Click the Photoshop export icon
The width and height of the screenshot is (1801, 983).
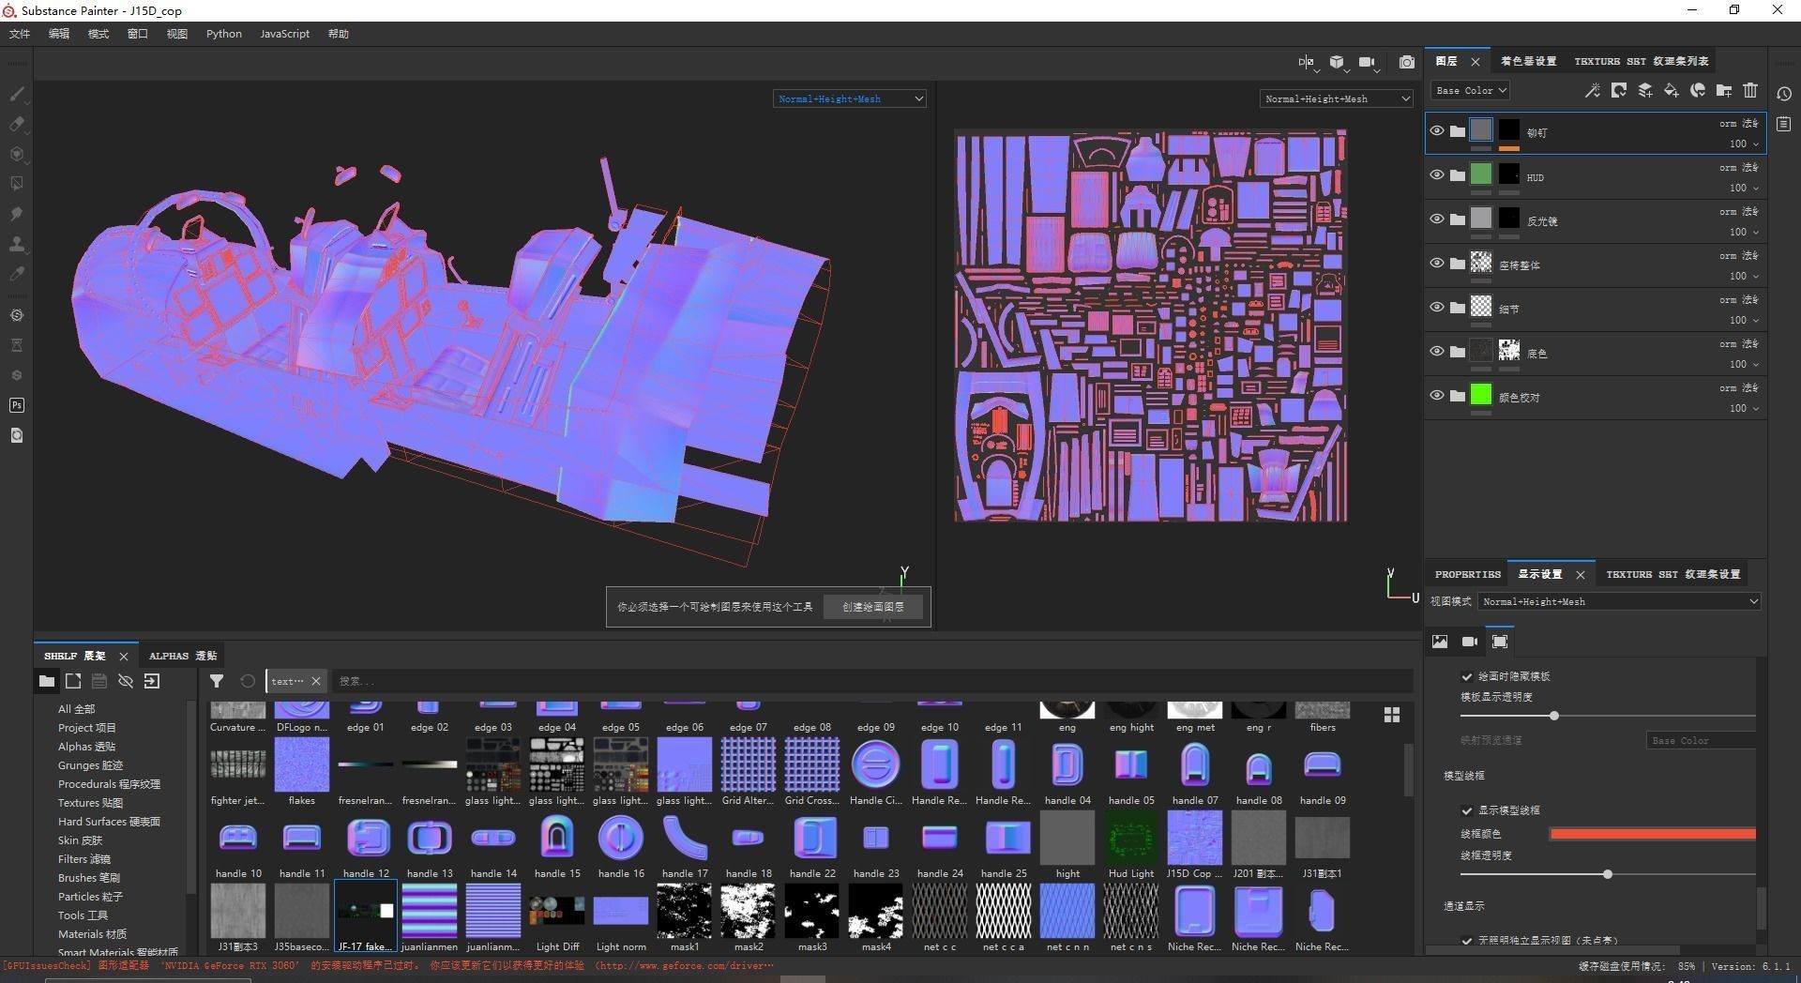click(17, 405)
